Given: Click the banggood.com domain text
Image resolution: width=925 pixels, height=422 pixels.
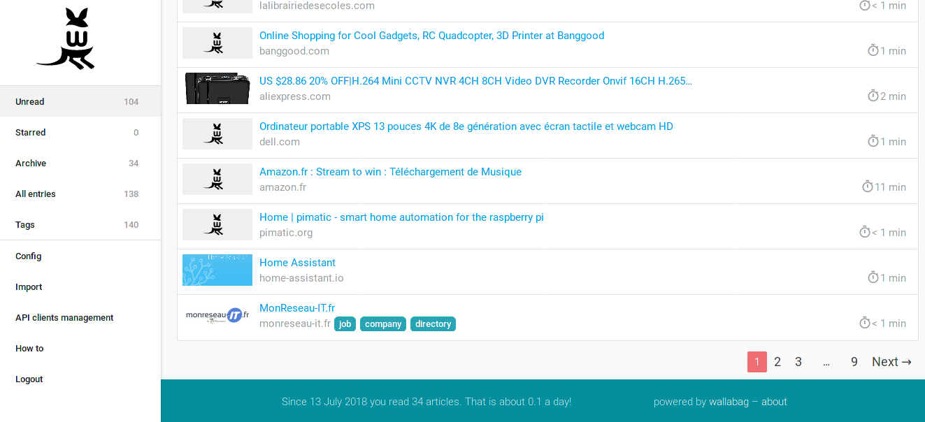Looking at the screenshot, I should pos(294,51).
